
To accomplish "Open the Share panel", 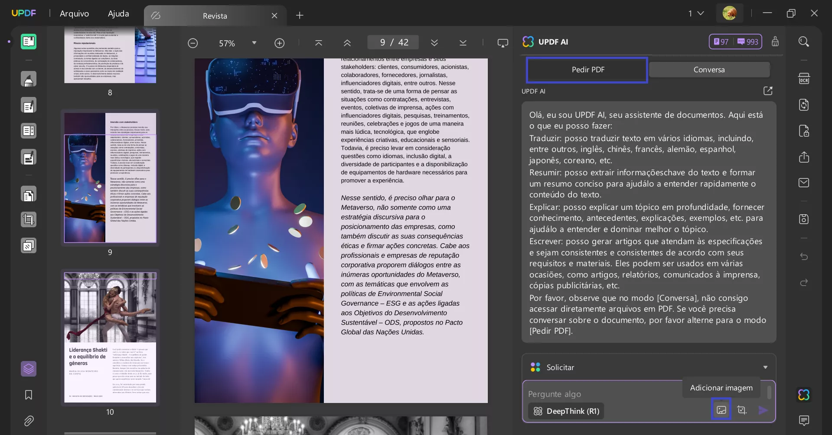I will (x=803, y=157).
